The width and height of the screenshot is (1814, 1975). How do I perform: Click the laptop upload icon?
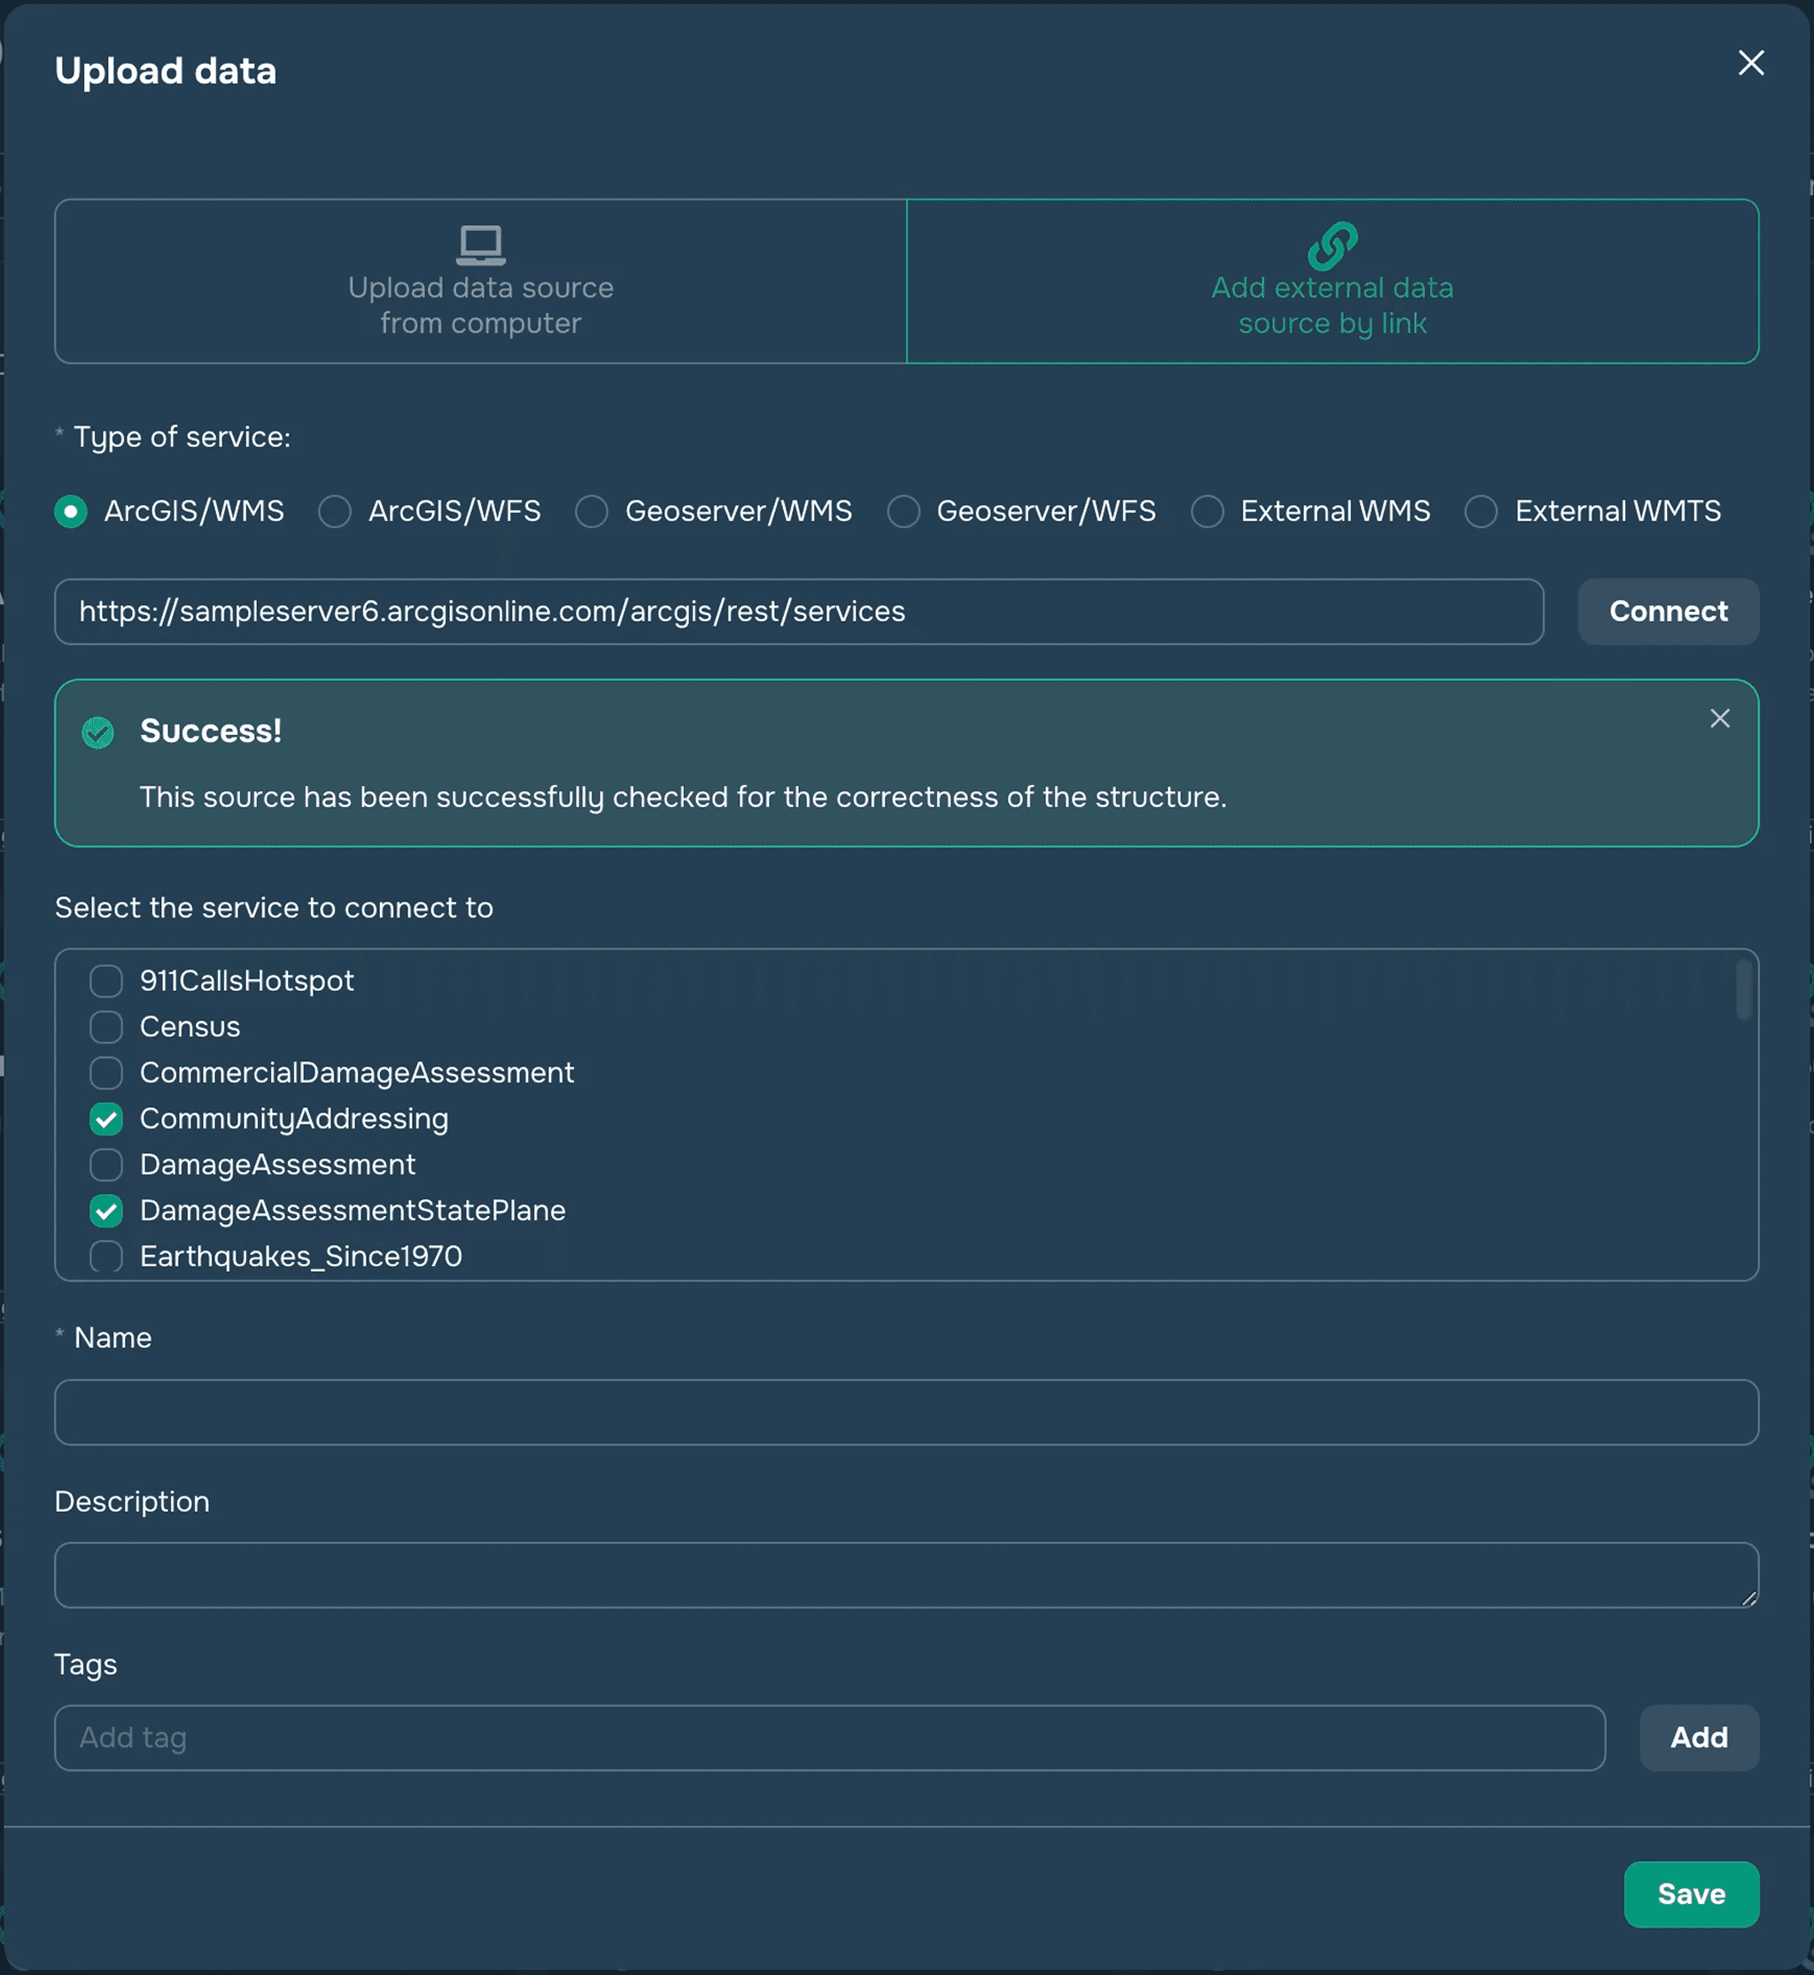point(480,244)
